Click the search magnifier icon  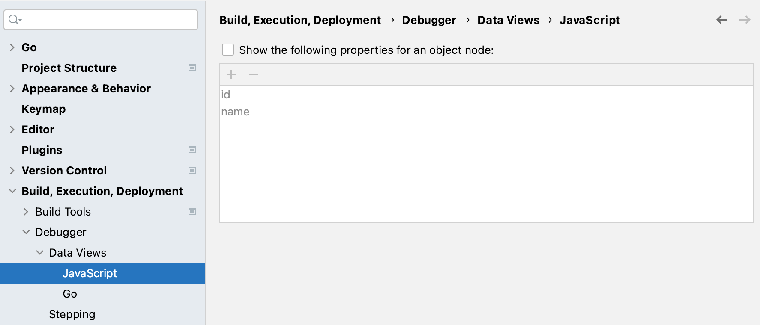point(15,20)
